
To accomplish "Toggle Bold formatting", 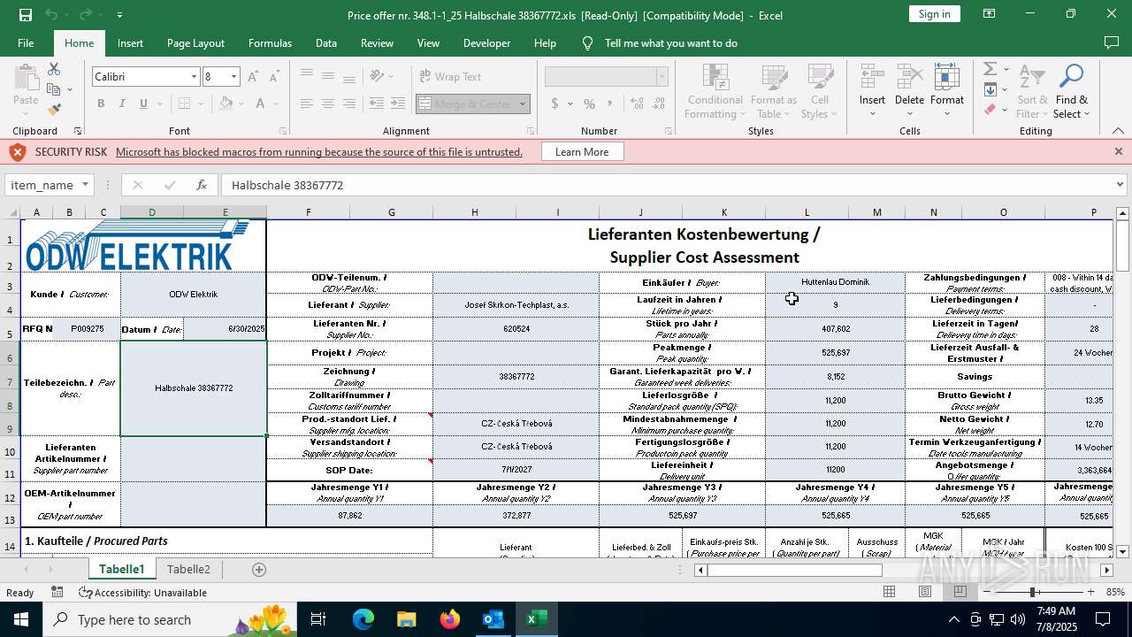I will coord(101,104).
